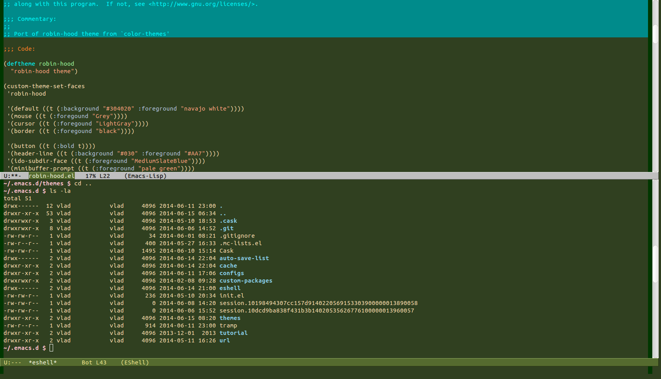Click the .mc-lists.el file name
661x379 pixels.
coord(241,243)
